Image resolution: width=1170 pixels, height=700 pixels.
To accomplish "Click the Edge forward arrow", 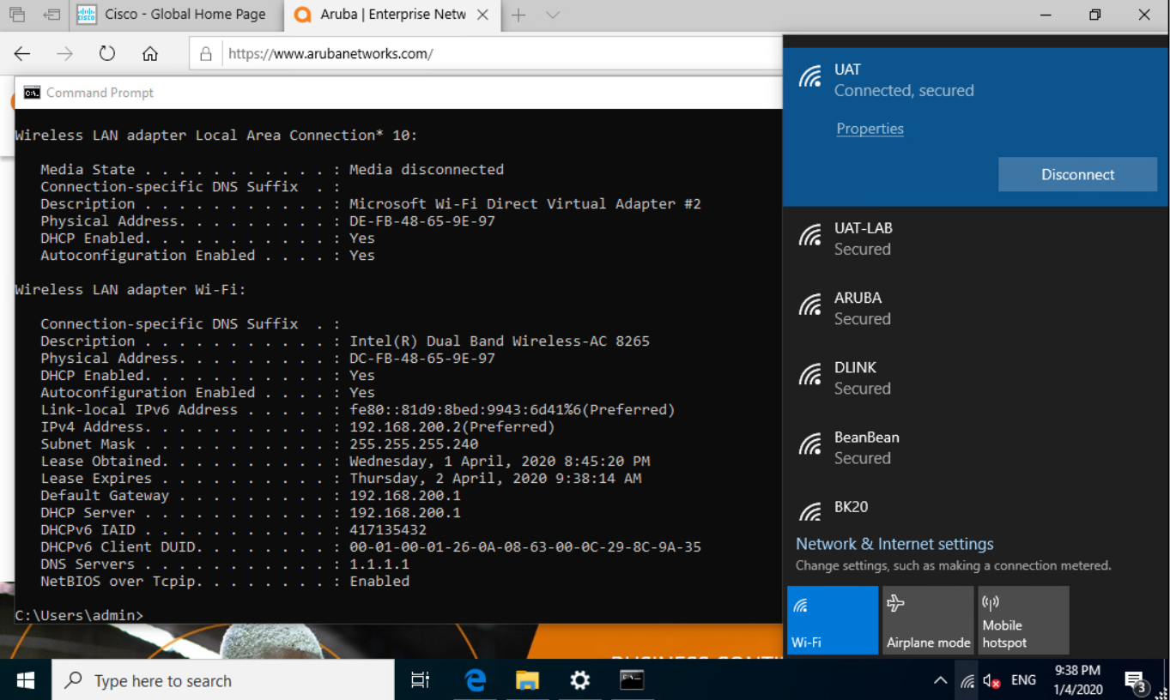I will tap(64, 54).
